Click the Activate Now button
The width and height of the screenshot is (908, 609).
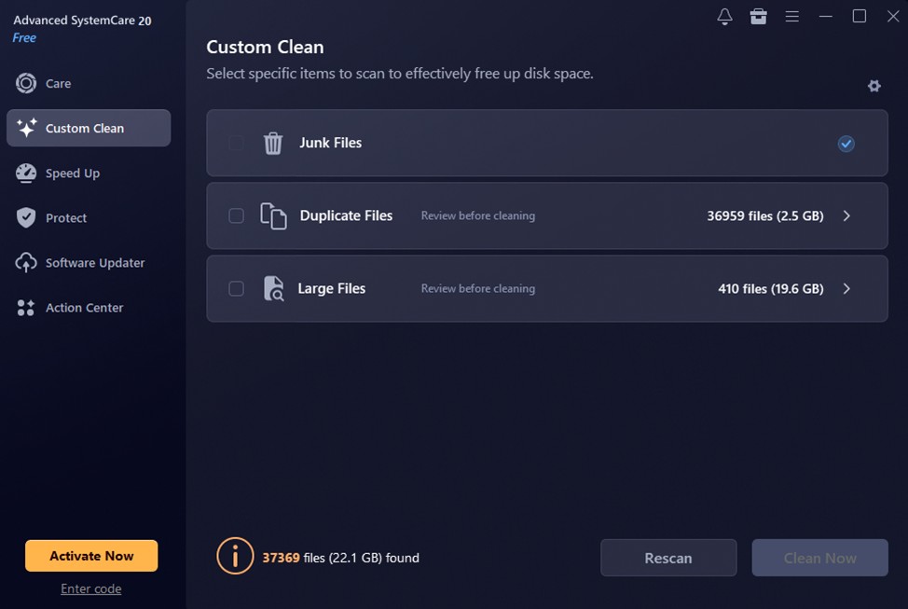click(91, 556)
